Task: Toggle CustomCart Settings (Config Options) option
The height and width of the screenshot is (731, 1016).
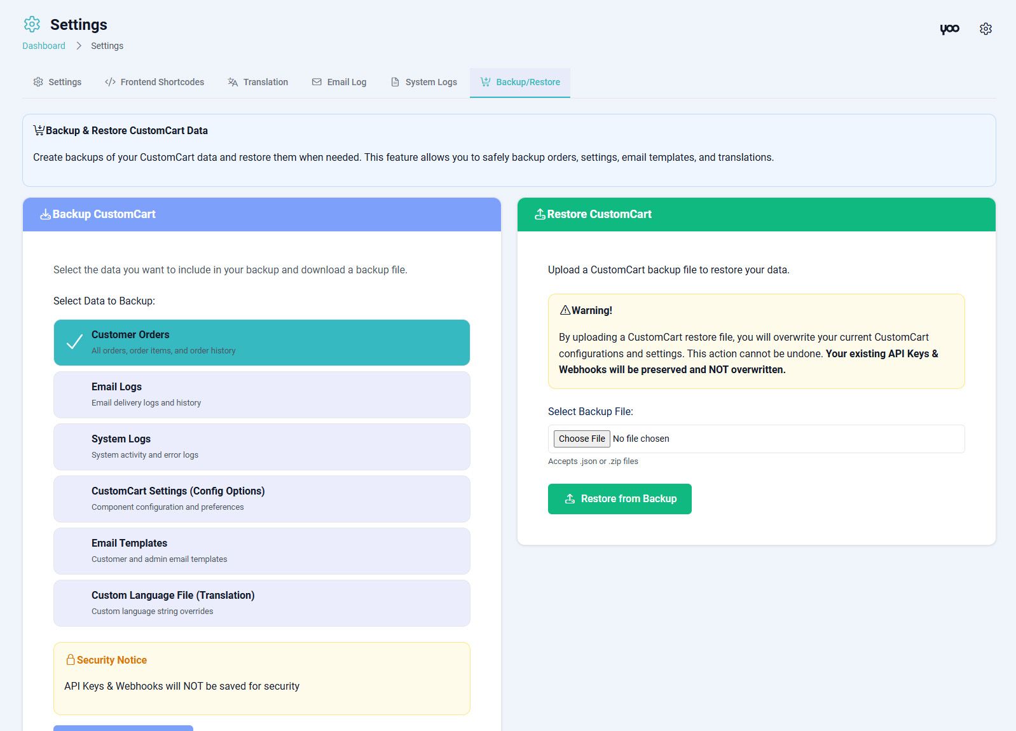Action: [x=261, y=499]
